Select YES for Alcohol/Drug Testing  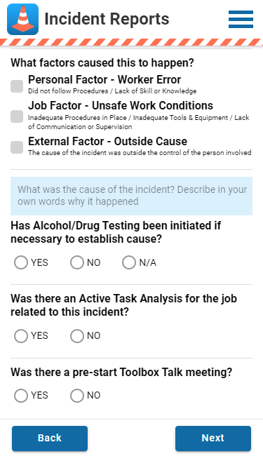click(x=21, y=262)
